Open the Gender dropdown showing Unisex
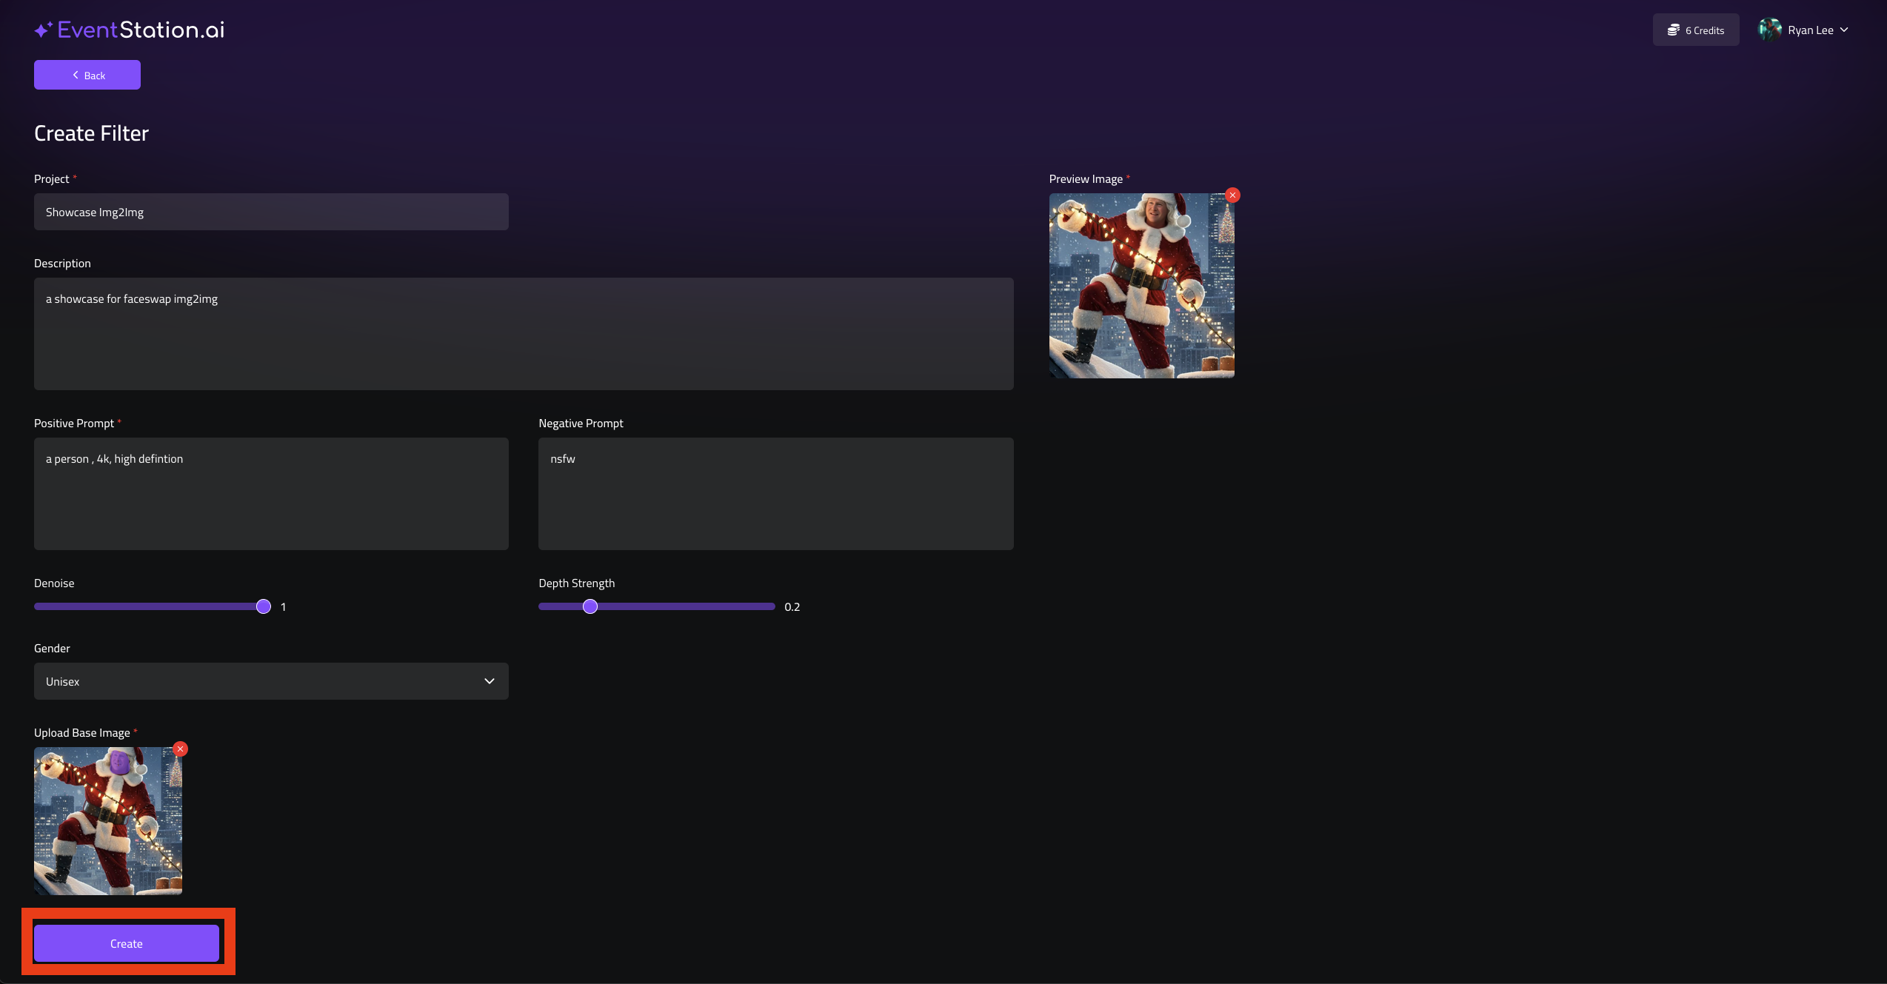The image size is (1887, 984). coord(271,681)
